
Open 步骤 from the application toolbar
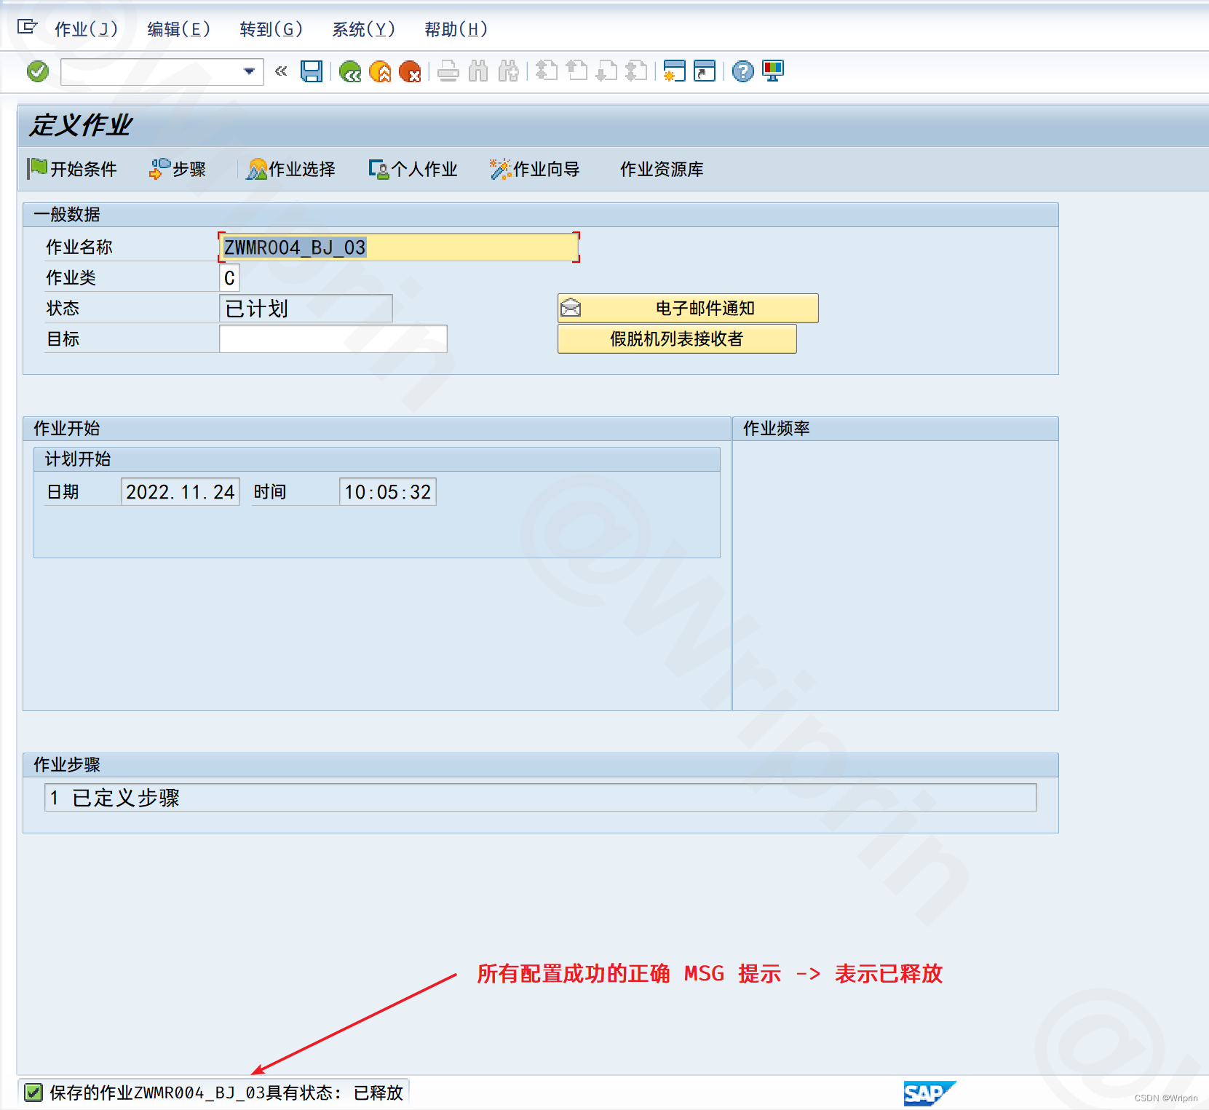tap(177, 169)
